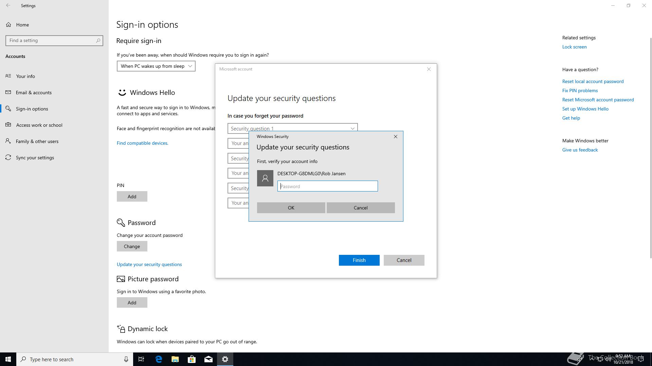Open Family & other users
The width and height of the screenshot is (652, 366).
tap(54, 141)
